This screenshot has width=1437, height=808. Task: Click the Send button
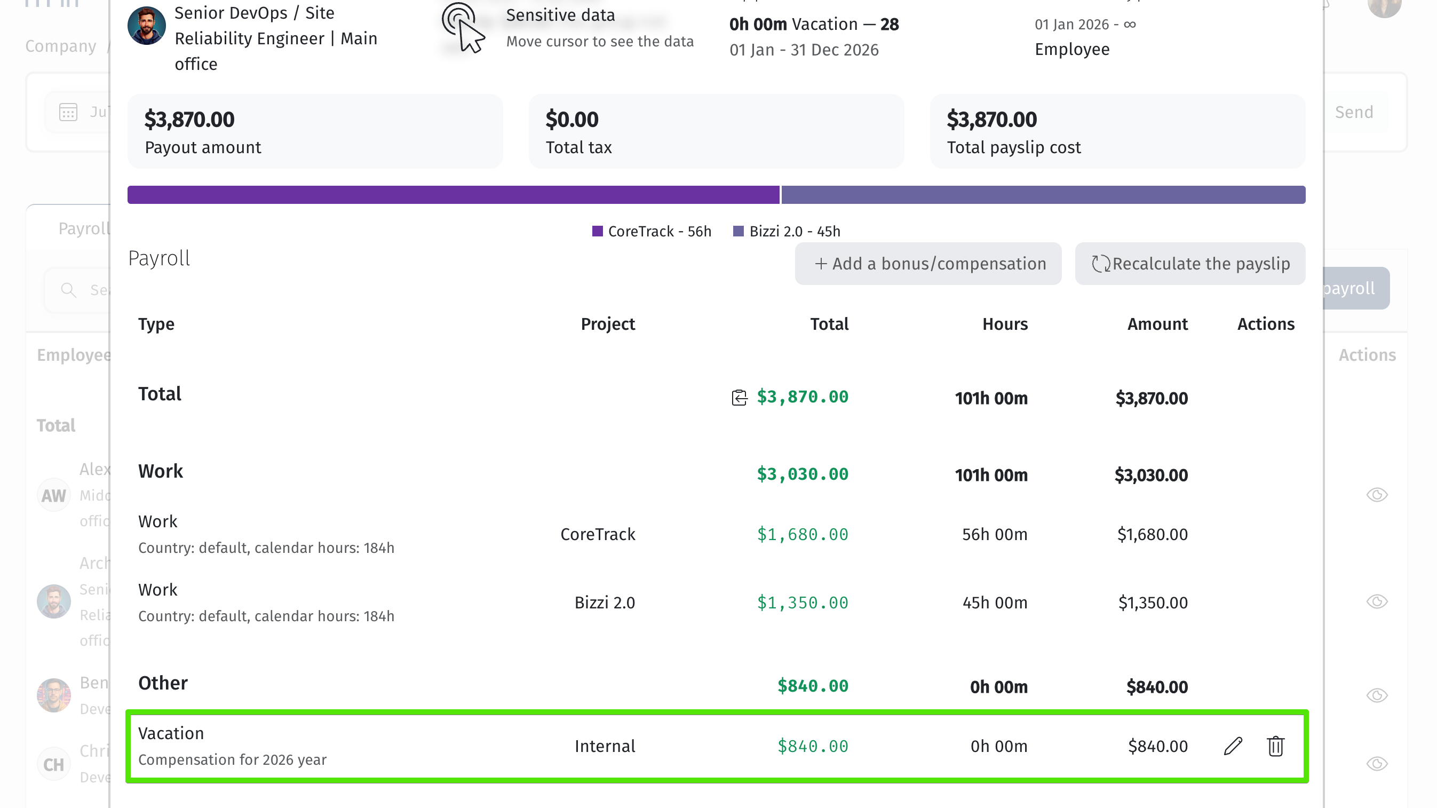(1354, 112)
